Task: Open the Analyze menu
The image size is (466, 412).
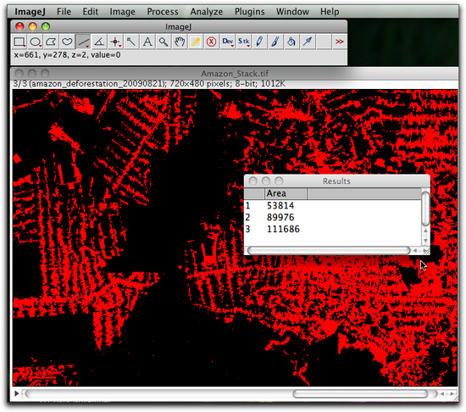Action: [207, 12]
